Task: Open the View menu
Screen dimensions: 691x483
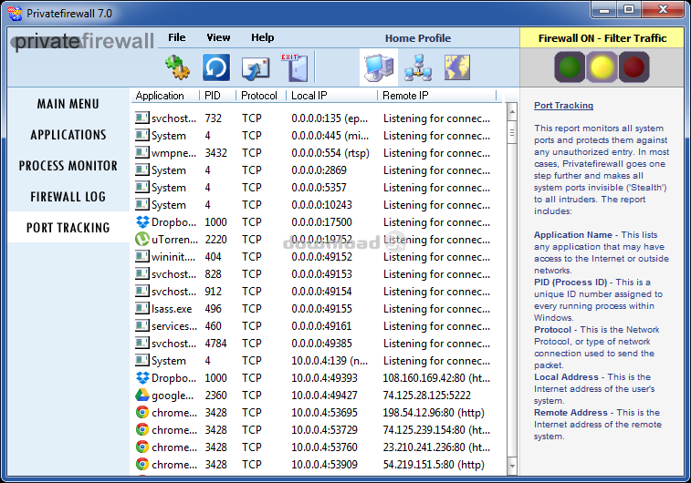Action: tap(218, 37)
